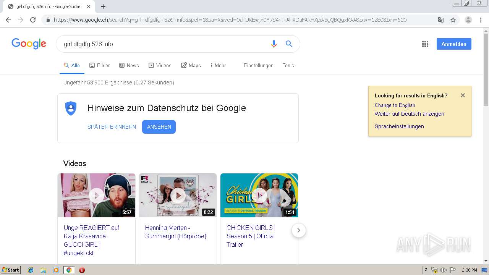Click the Change to English link
This screenshot has width=489, height=275.
[395, 105]
